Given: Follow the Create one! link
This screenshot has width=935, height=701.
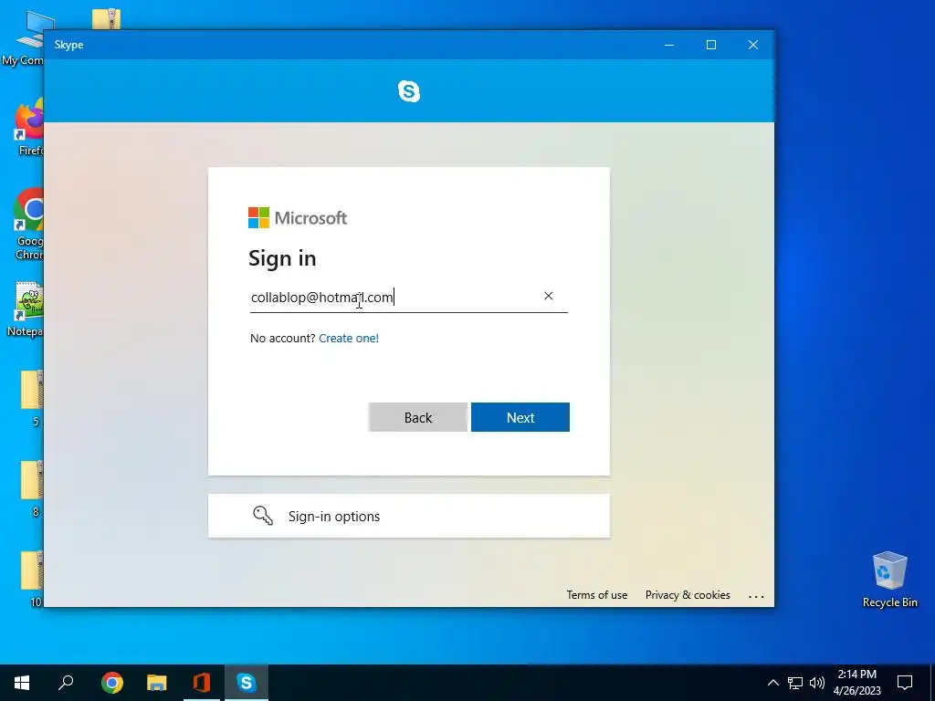Looking at the screenshot, I should coord(349,338).
